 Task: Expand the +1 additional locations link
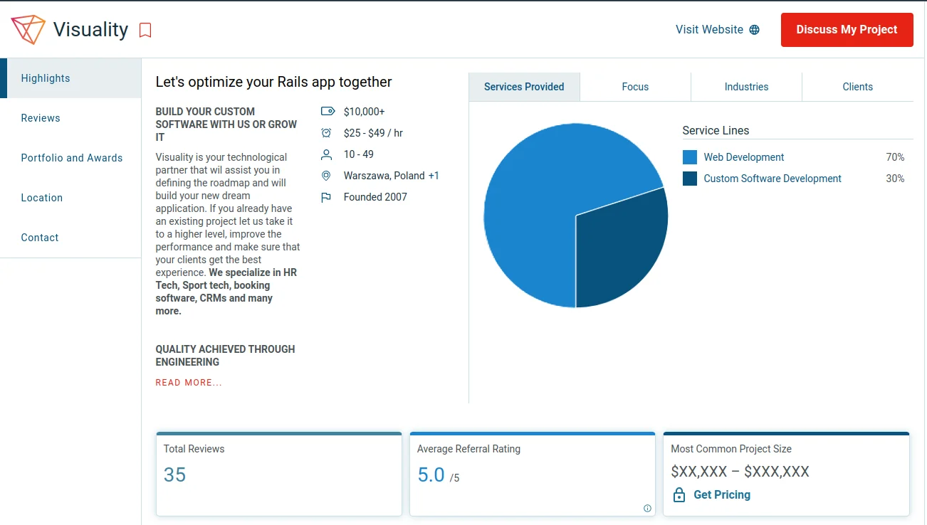tap(434, 176)
